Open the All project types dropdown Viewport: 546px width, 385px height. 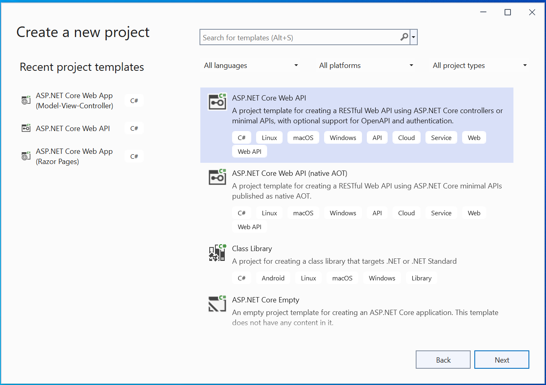tap(480, 66)
